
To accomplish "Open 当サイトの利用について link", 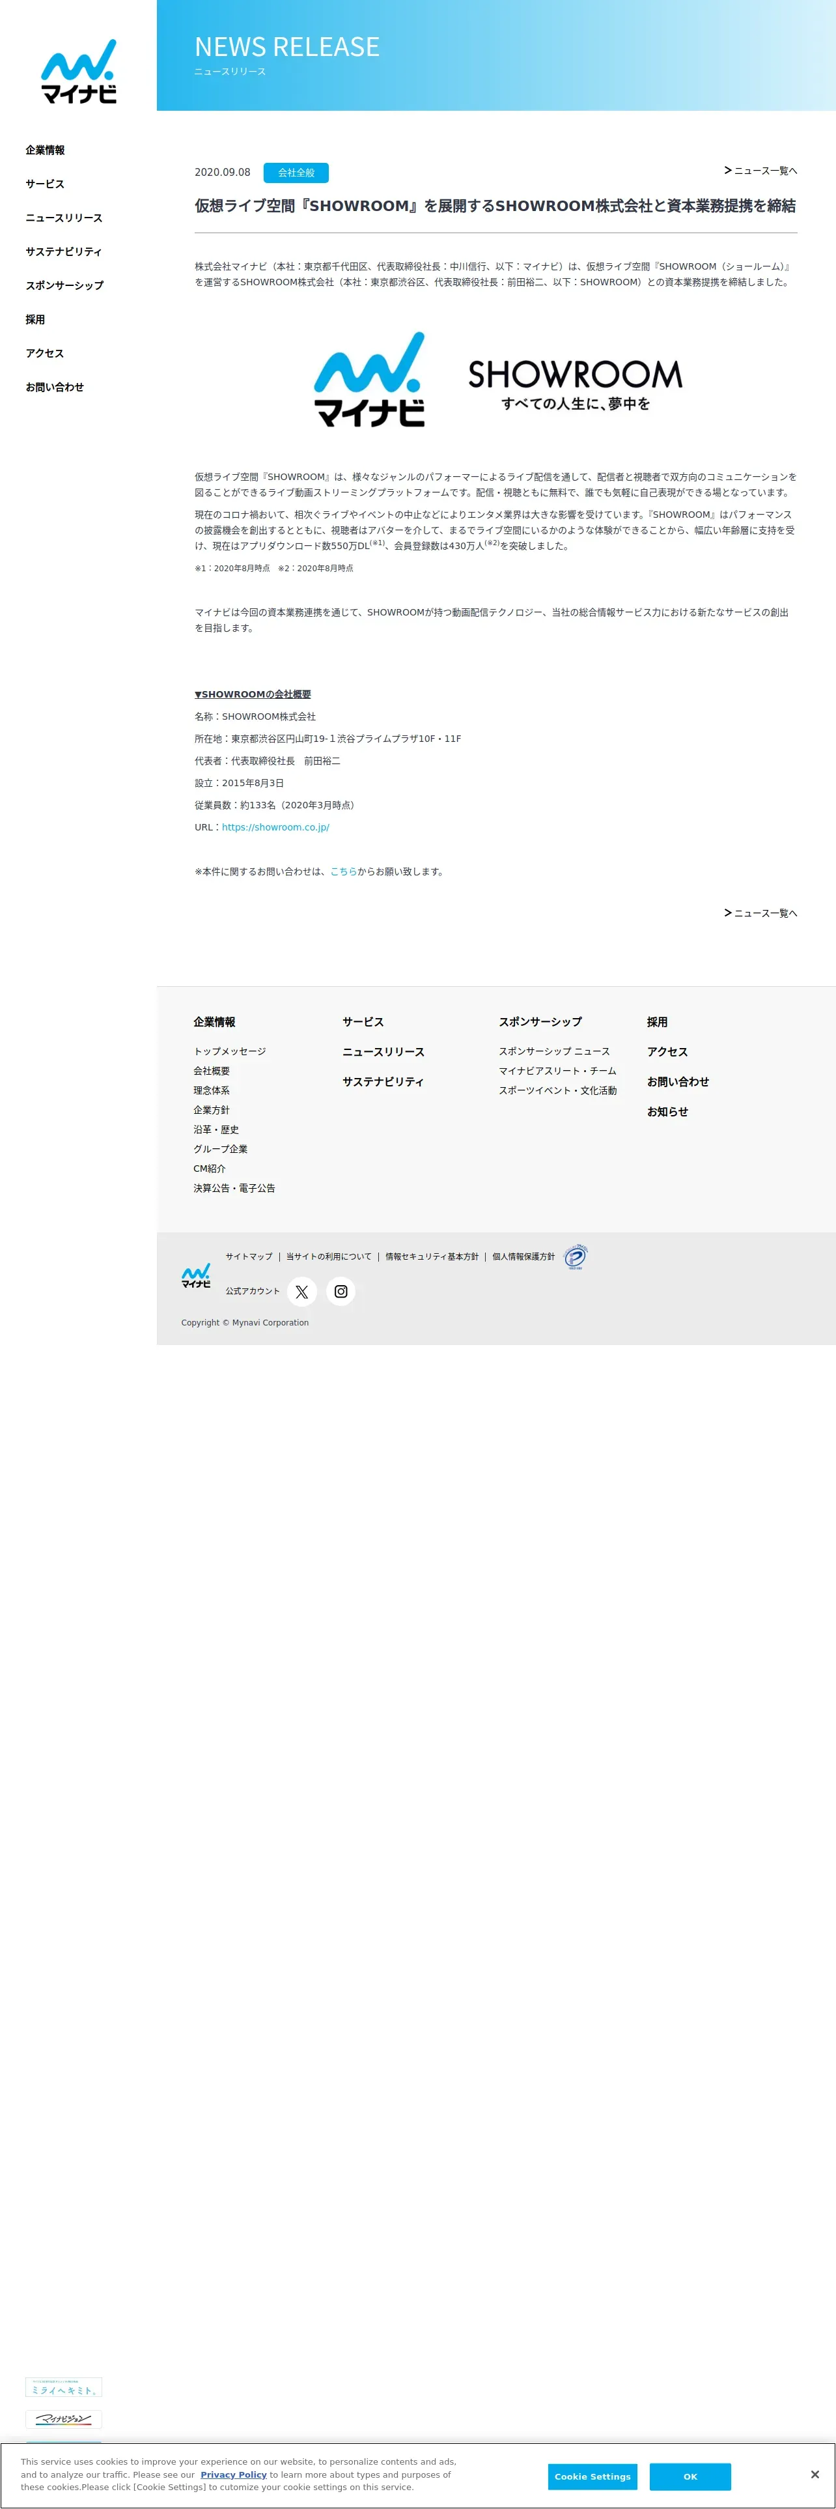I will coord(329,1256).
